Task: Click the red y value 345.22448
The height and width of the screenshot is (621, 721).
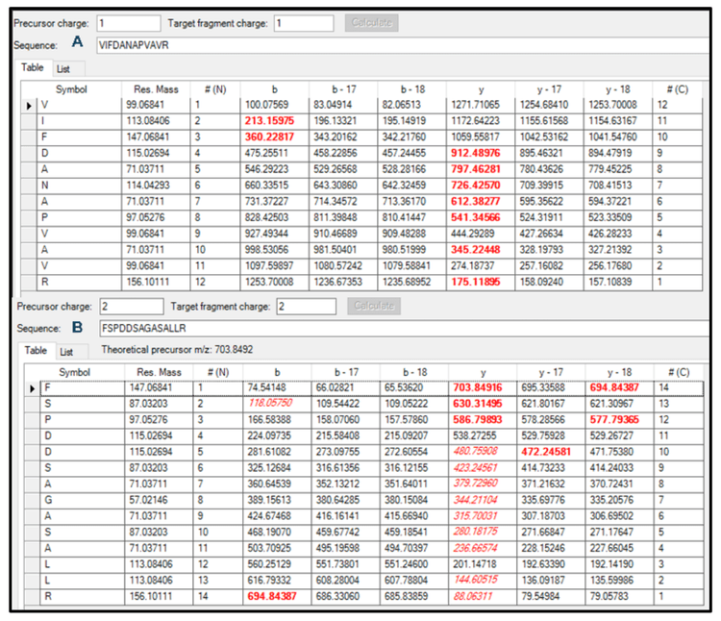Action: pos(476,250)
